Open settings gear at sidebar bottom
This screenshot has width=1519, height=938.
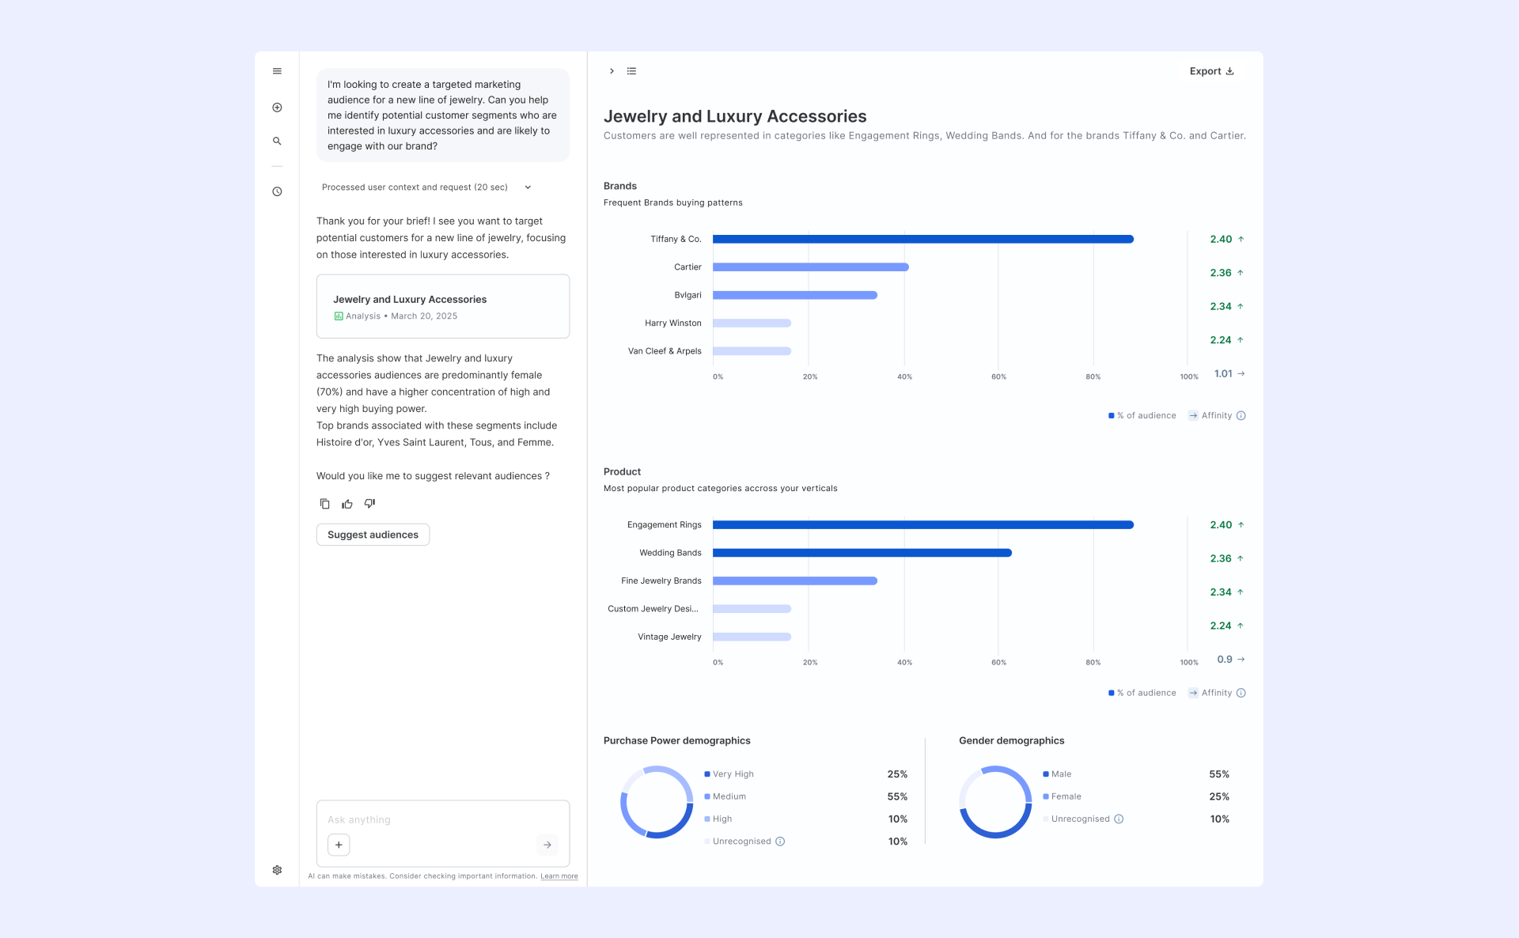[x=277, y=870]
